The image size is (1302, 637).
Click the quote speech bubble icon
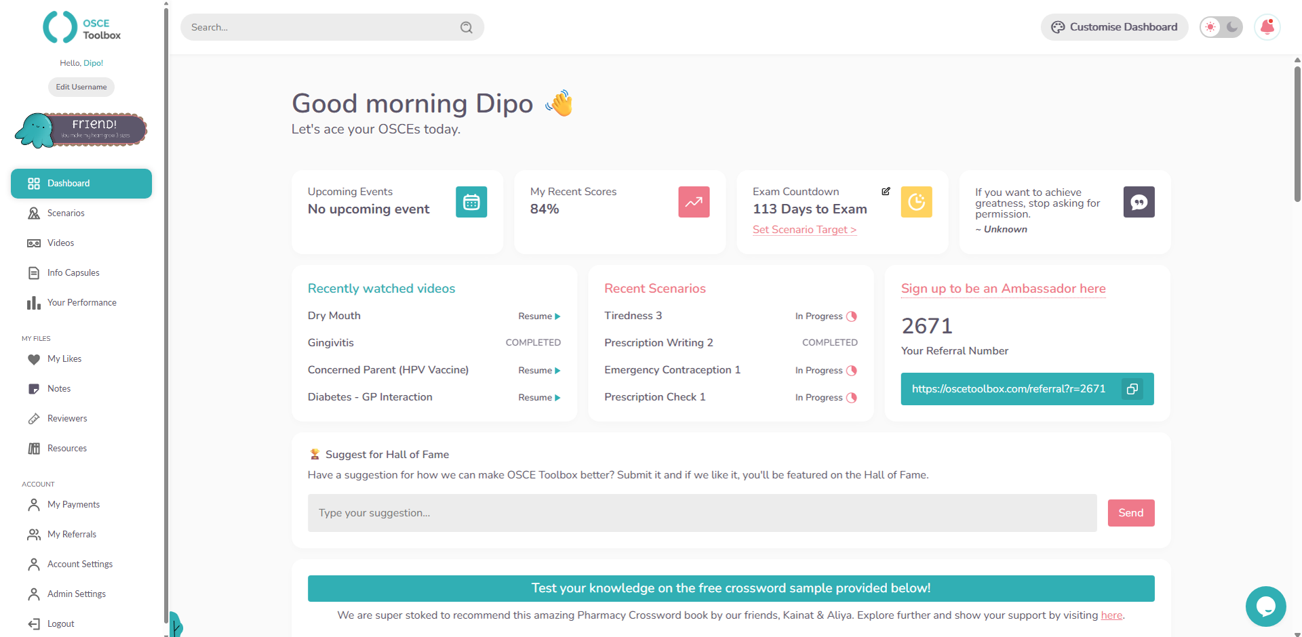1139,202
